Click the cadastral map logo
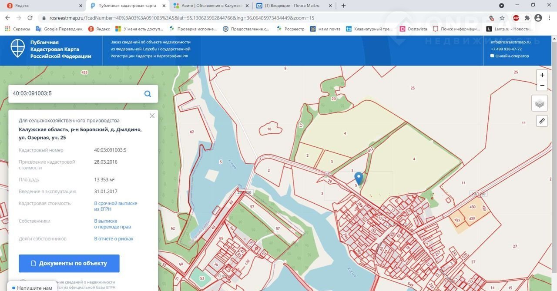 [x=18, y=49]
